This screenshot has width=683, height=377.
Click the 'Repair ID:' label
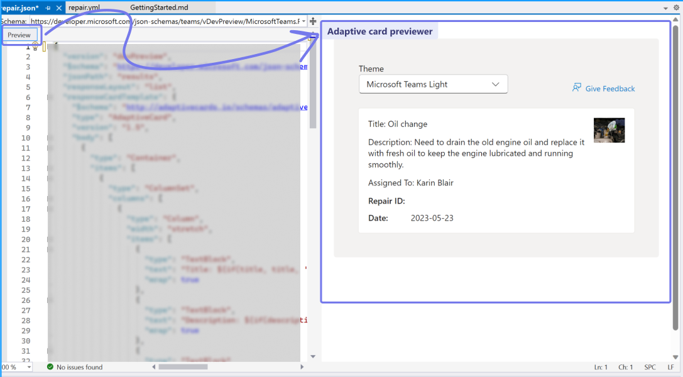pos(386,201)
